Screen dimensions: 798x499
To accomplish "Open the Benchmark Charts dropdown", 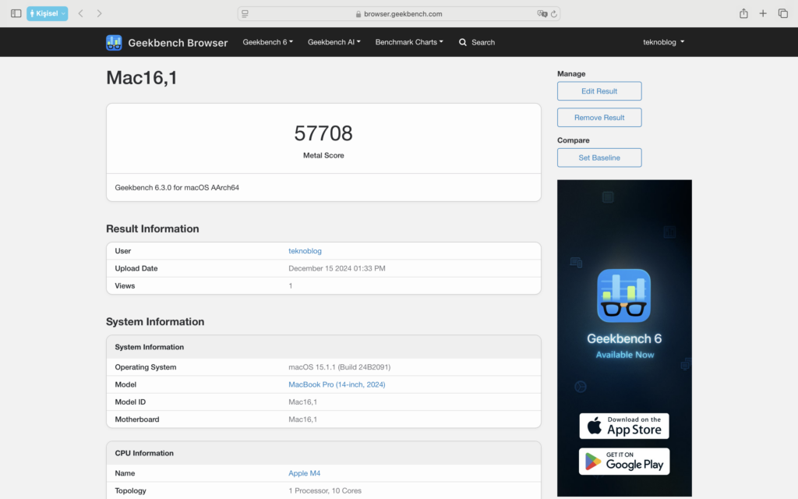I will coord(409,42).
